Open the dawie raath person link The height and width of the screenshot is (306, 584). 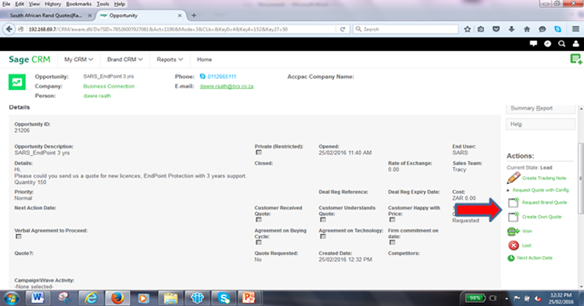(x=97, y=96)
